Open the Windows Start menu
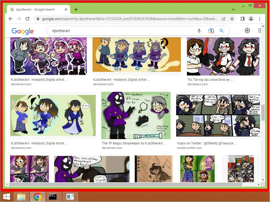Image resolution: width=270 pixels, height=202 pixels. tap(7, 196)
